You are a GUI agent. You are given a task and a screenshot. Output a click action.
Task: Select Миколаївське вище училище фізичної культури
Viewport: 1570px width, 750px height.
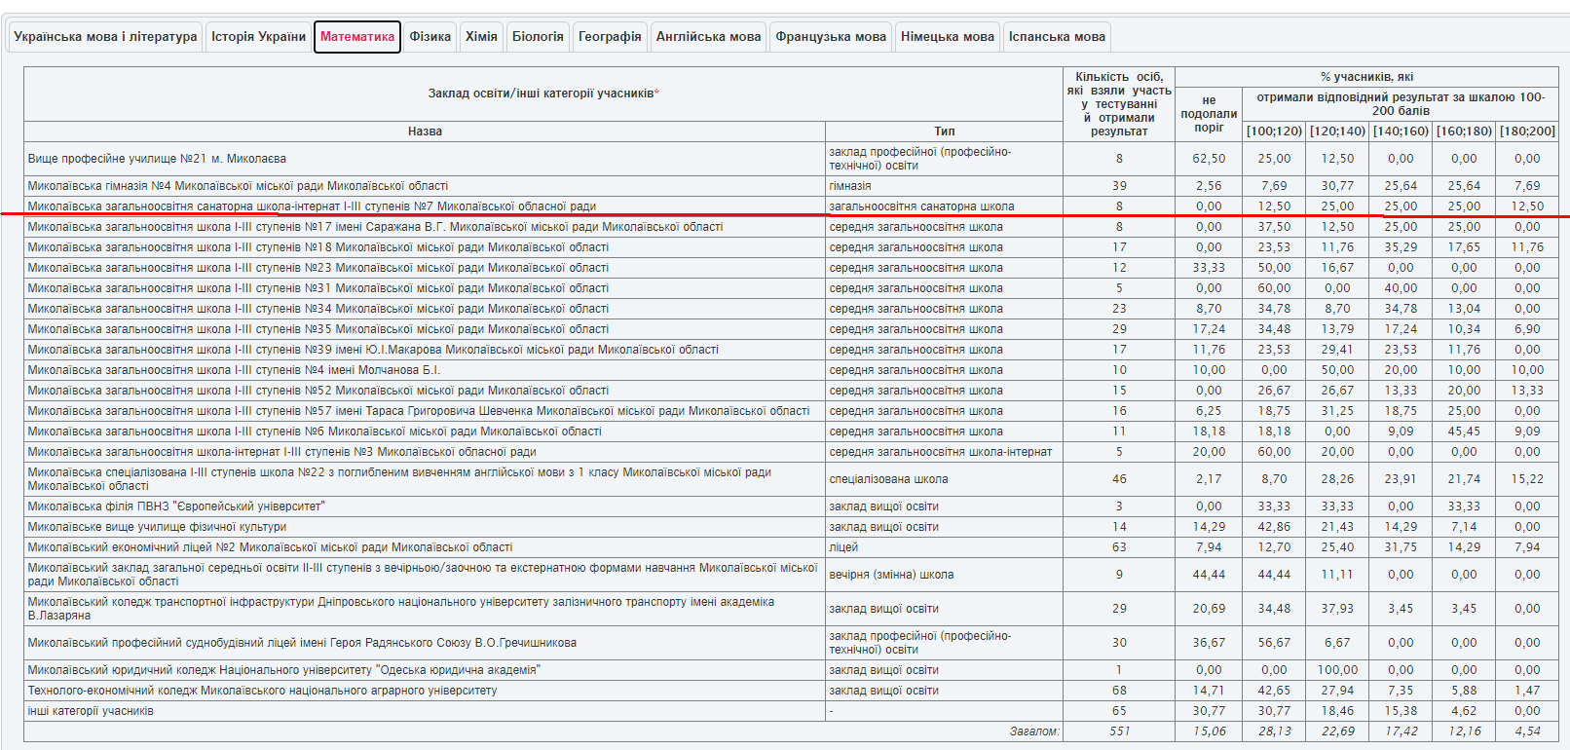point(157,527)
